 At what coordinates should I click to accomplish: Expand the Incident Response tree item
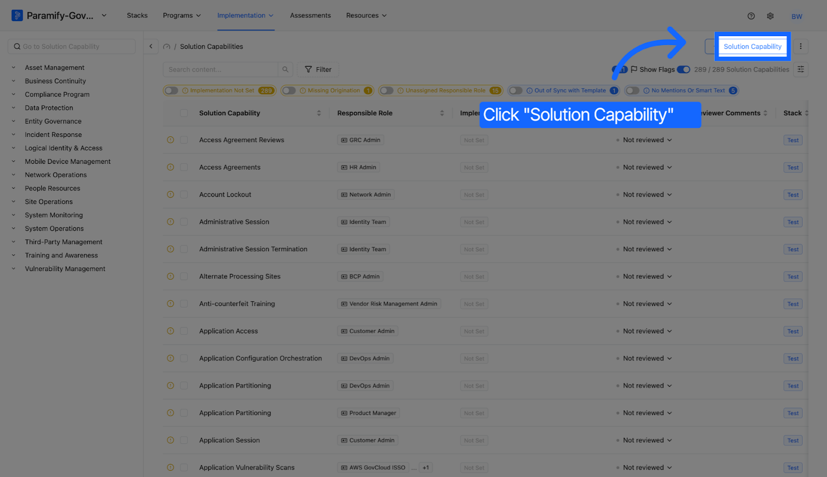pyautogui.click(x=13, y=135)
